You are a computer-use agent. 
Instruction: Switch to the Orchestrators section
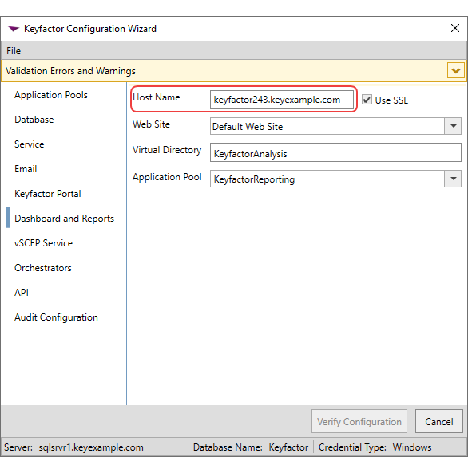(43, 268)
